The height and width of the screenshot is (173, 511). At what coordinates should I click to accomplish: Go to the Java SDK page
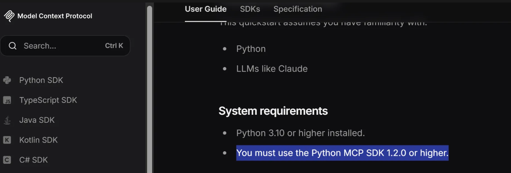click(37, 120)
